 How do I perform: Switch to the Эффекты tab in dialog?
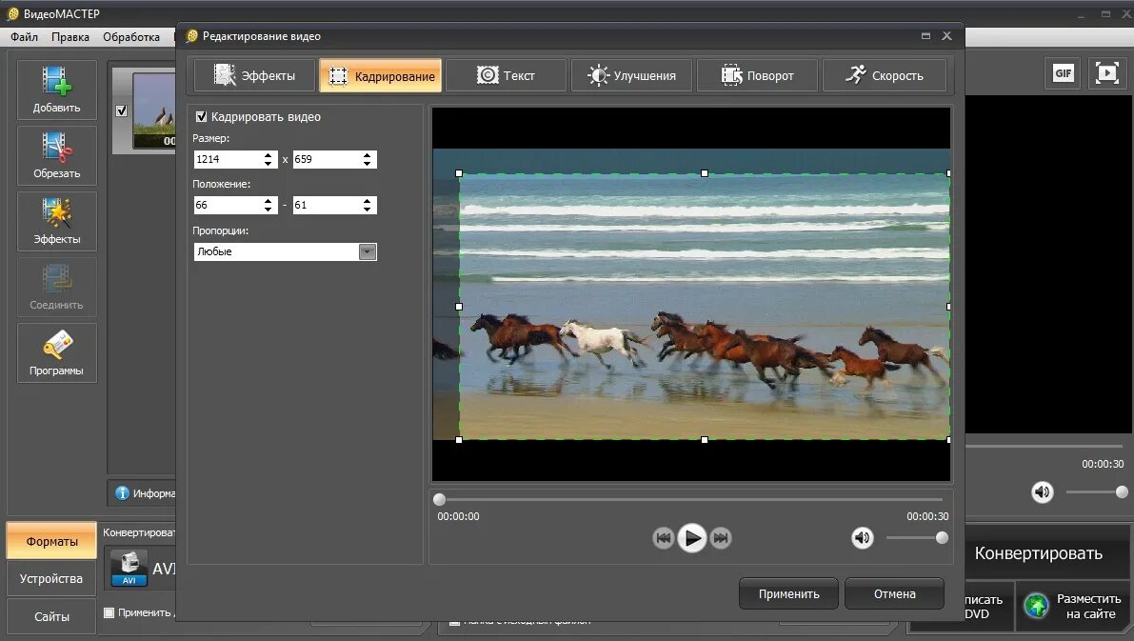254,75
